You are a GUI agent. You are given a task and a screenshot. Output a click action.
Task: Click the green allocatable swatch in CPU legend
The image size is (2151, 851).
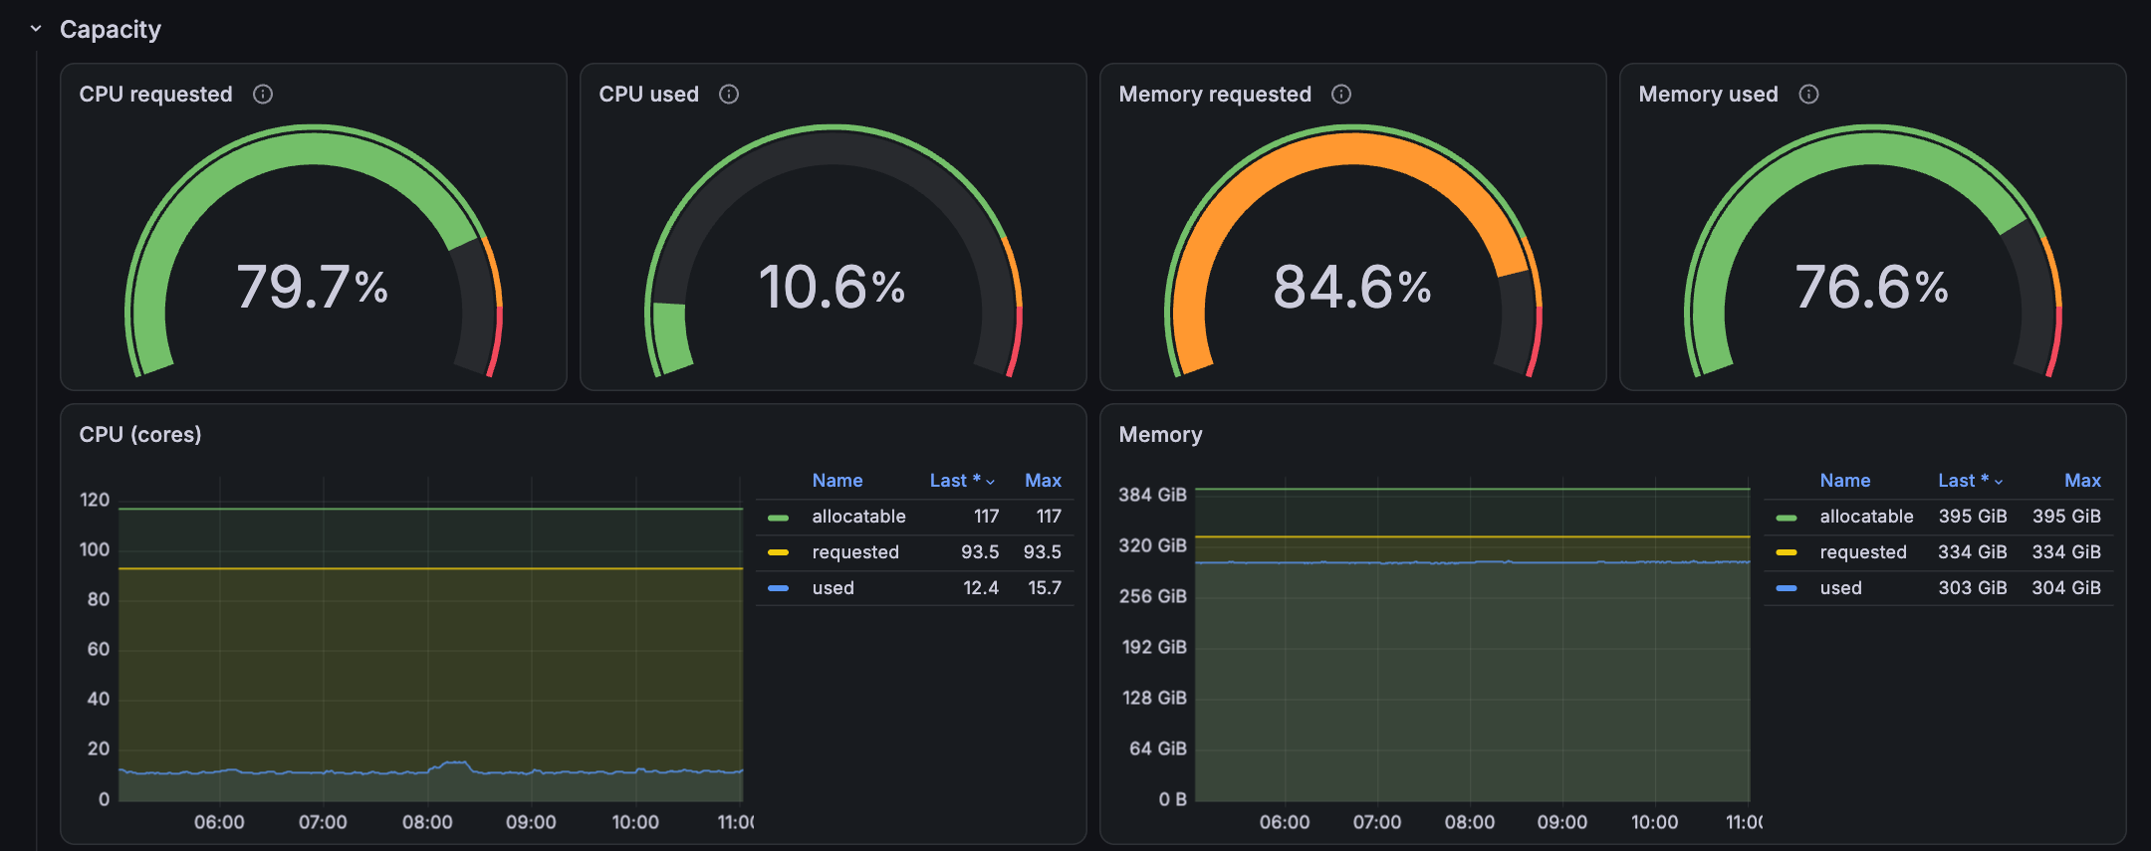pos(779,518)
